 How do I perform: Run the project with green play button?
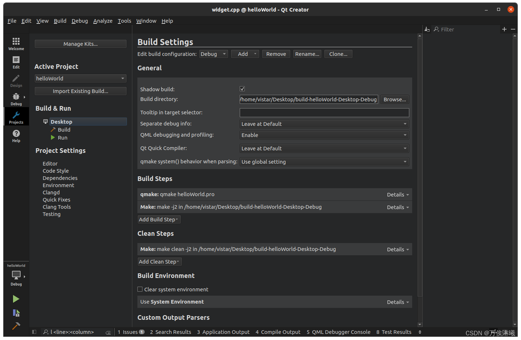point(16,299)
